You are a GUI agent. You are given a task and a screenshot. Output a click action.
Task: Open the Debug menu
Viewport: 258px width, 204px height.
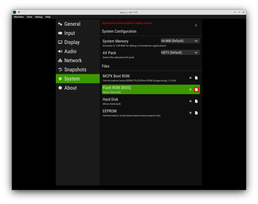(39, 17)
